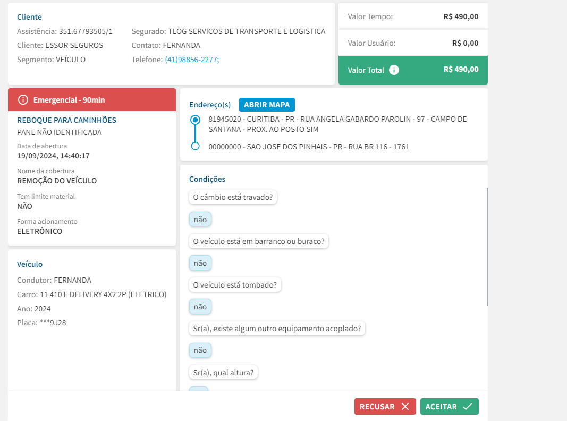
Task: Click the 'não' answer under equipamento acoplado
Action: click(x=200, y=350)
